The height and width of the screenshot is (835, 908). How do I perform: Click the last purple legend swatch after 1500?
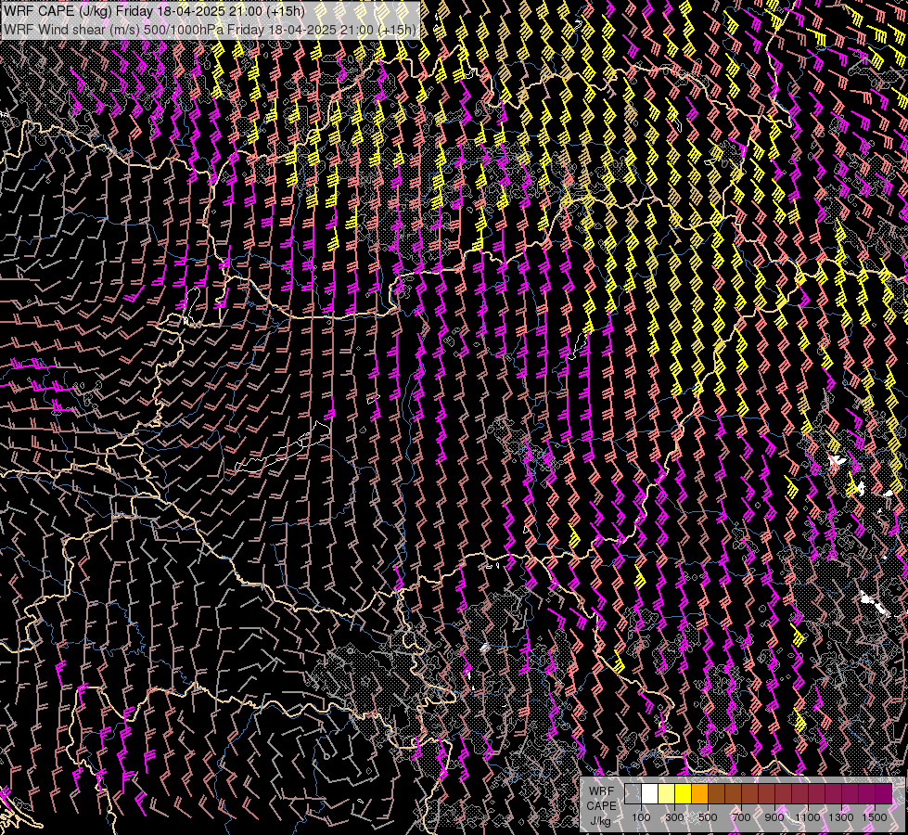pyautogui.click(x=883, y=793)
